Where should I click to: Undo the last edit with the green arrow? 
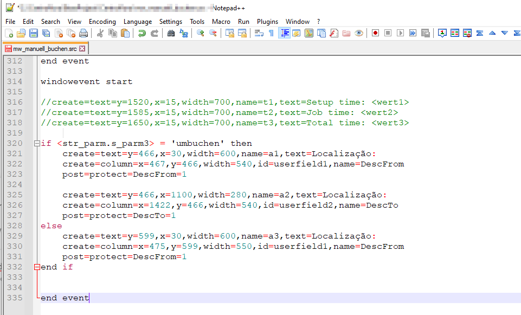(x=142, y=33)
